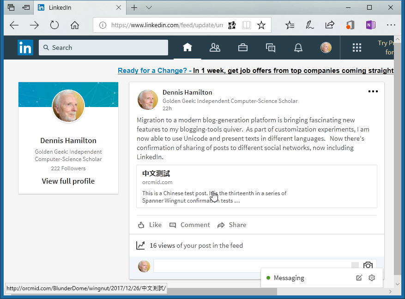This screenshot has width=405, height=299.
Task: Like the Dennis Hamilton post
Action: (x=150, y=225)
